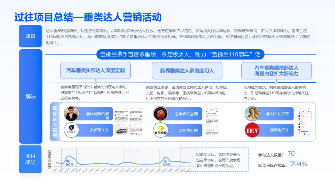Click the red IEV logo avatar

click(252, 130)
